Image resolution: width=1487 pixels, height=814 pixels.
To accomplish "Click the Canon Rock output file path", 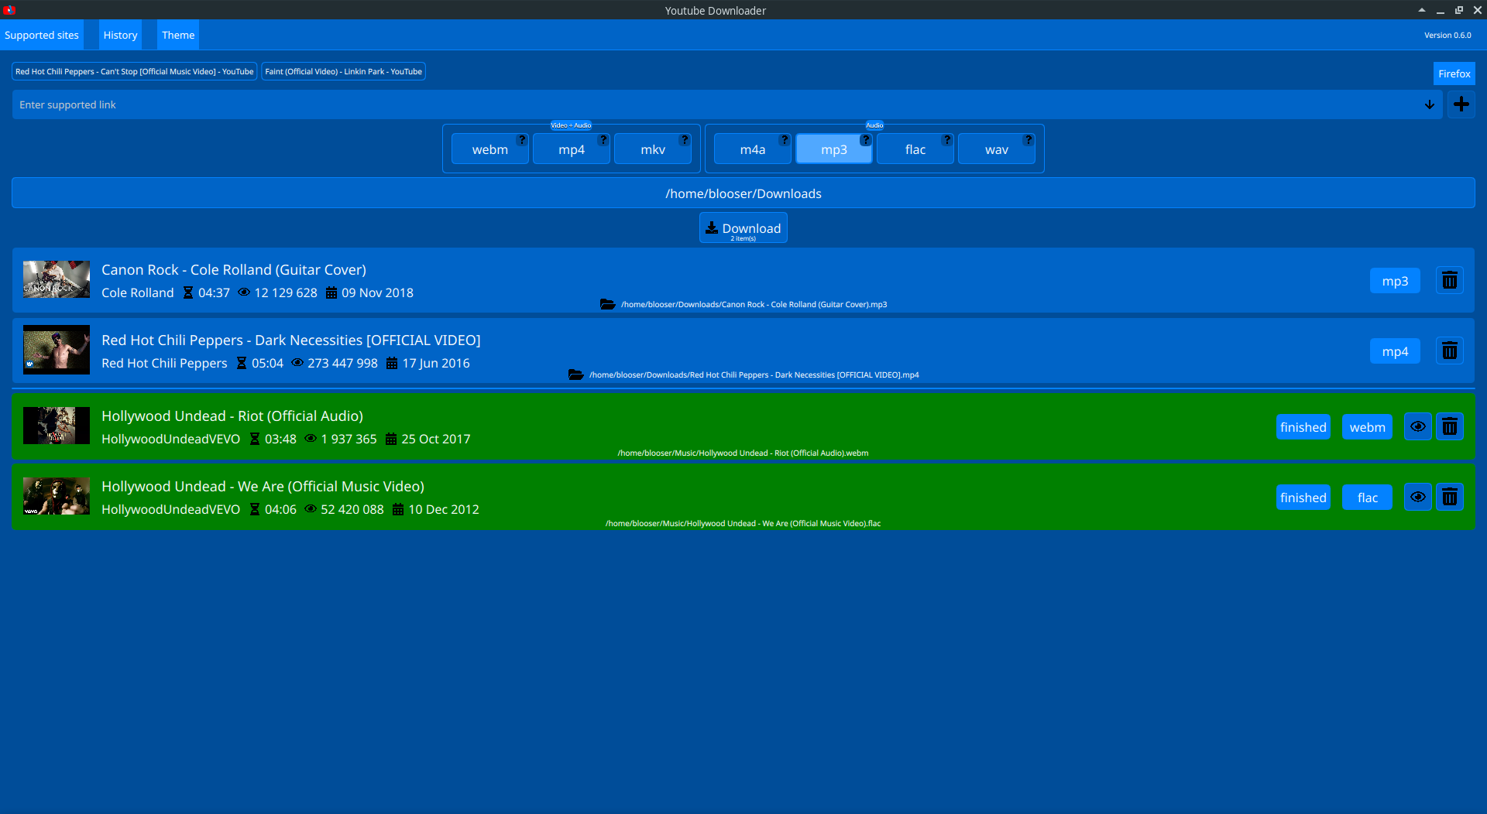I will [754, 304].
